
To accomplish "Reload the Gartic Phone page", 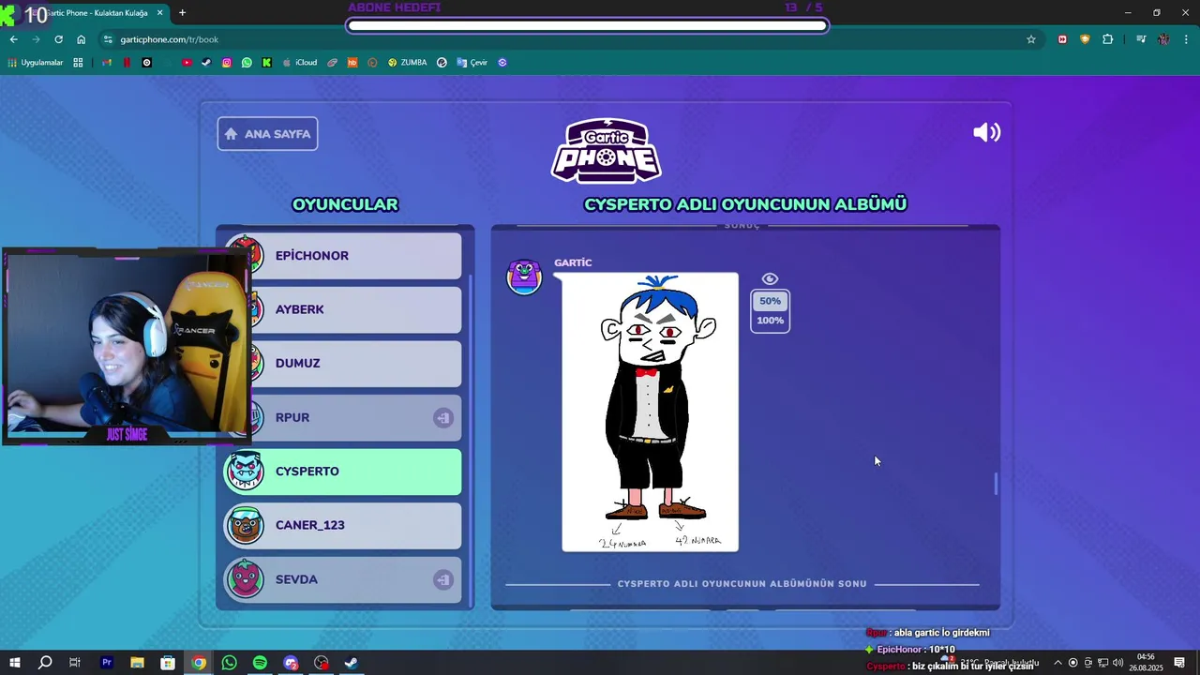I will click(x=58, y=39).
